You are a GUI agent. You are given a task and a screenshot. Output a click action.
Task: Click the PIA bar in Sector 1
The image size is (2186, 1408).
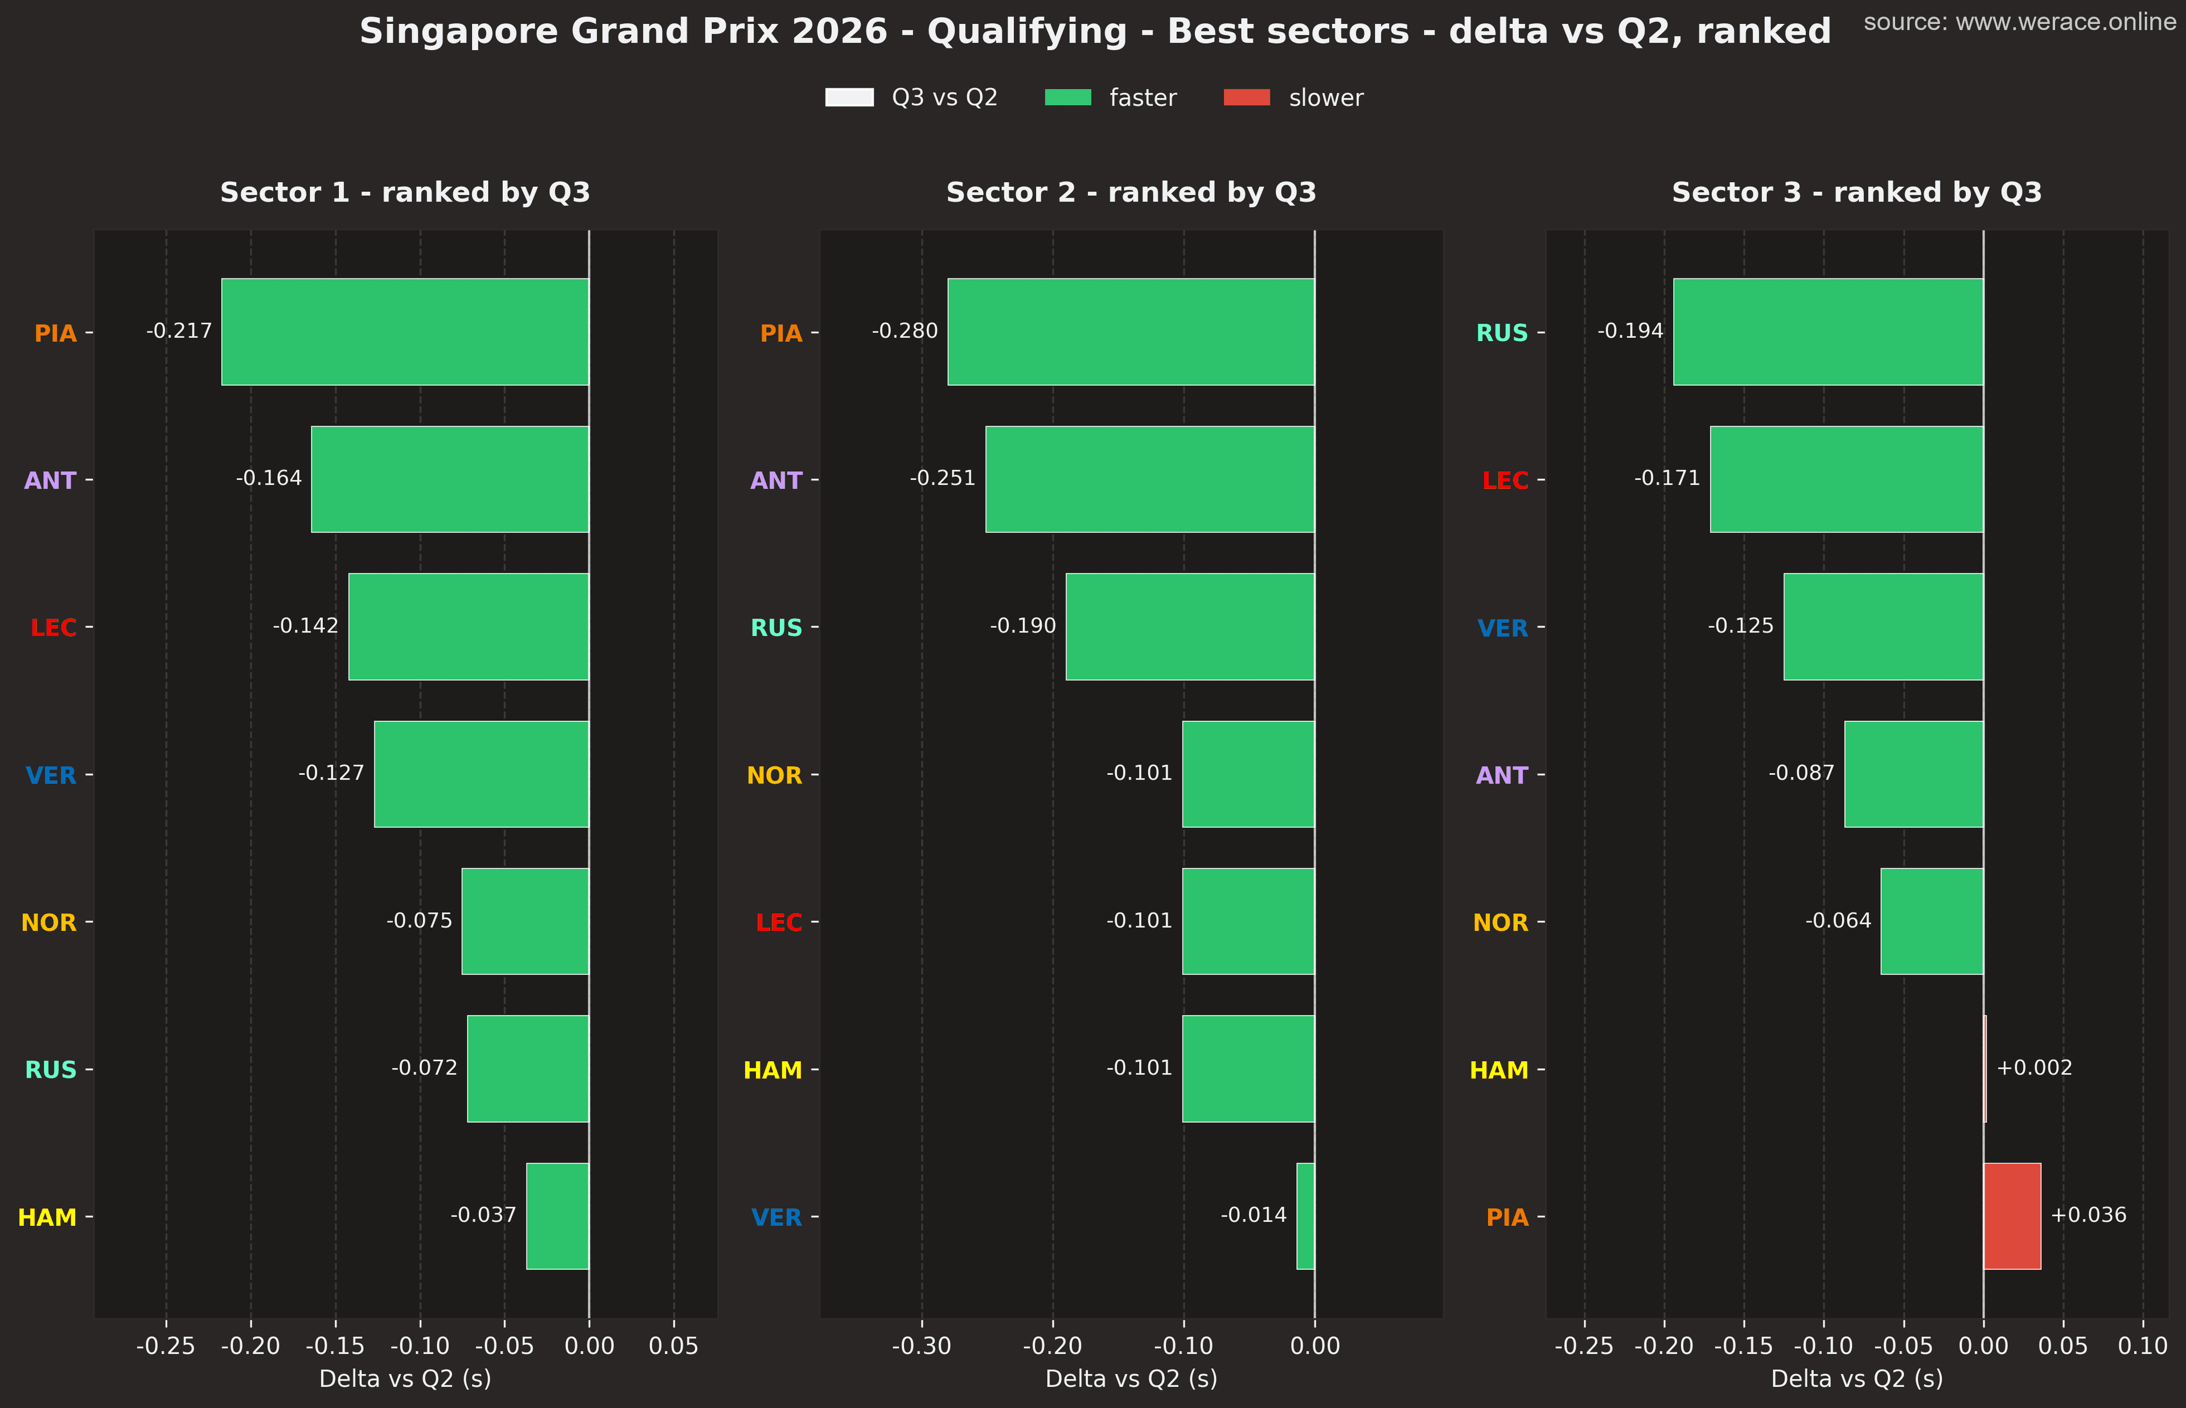pyautogui.click(x=405, y=332)
